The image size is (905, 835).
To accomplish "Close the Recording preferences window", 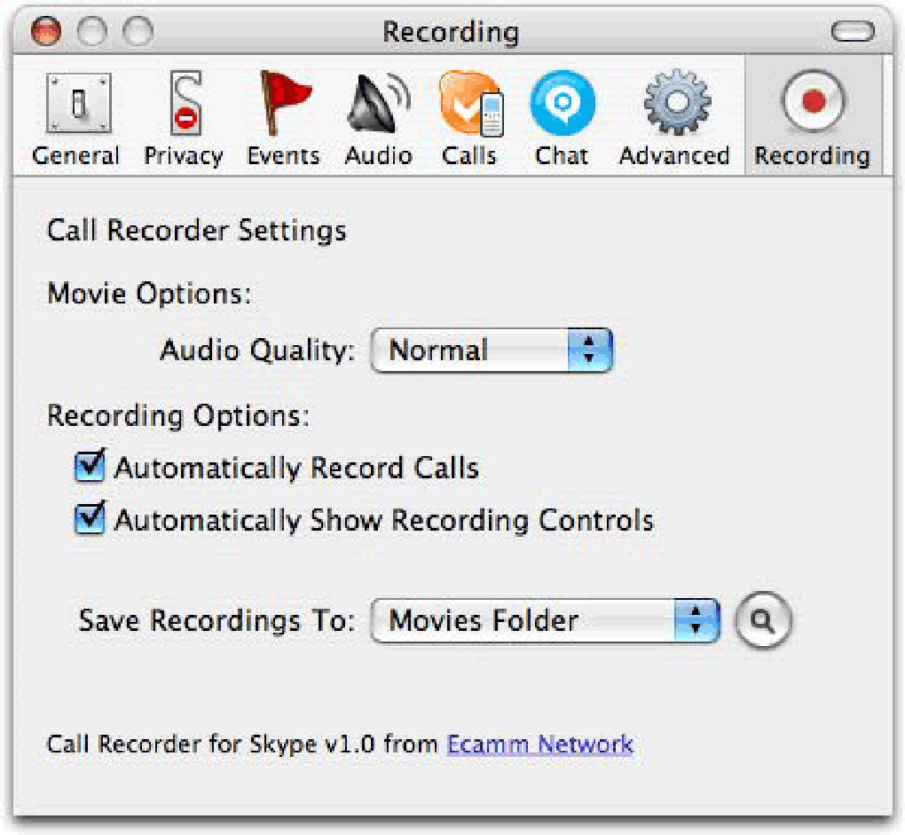I will point(46,33).
